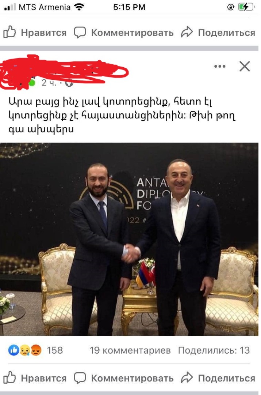Tap the share arrow icon in the top bar
Viewport: 261px width, 395px height.
(x=187, y=32)
